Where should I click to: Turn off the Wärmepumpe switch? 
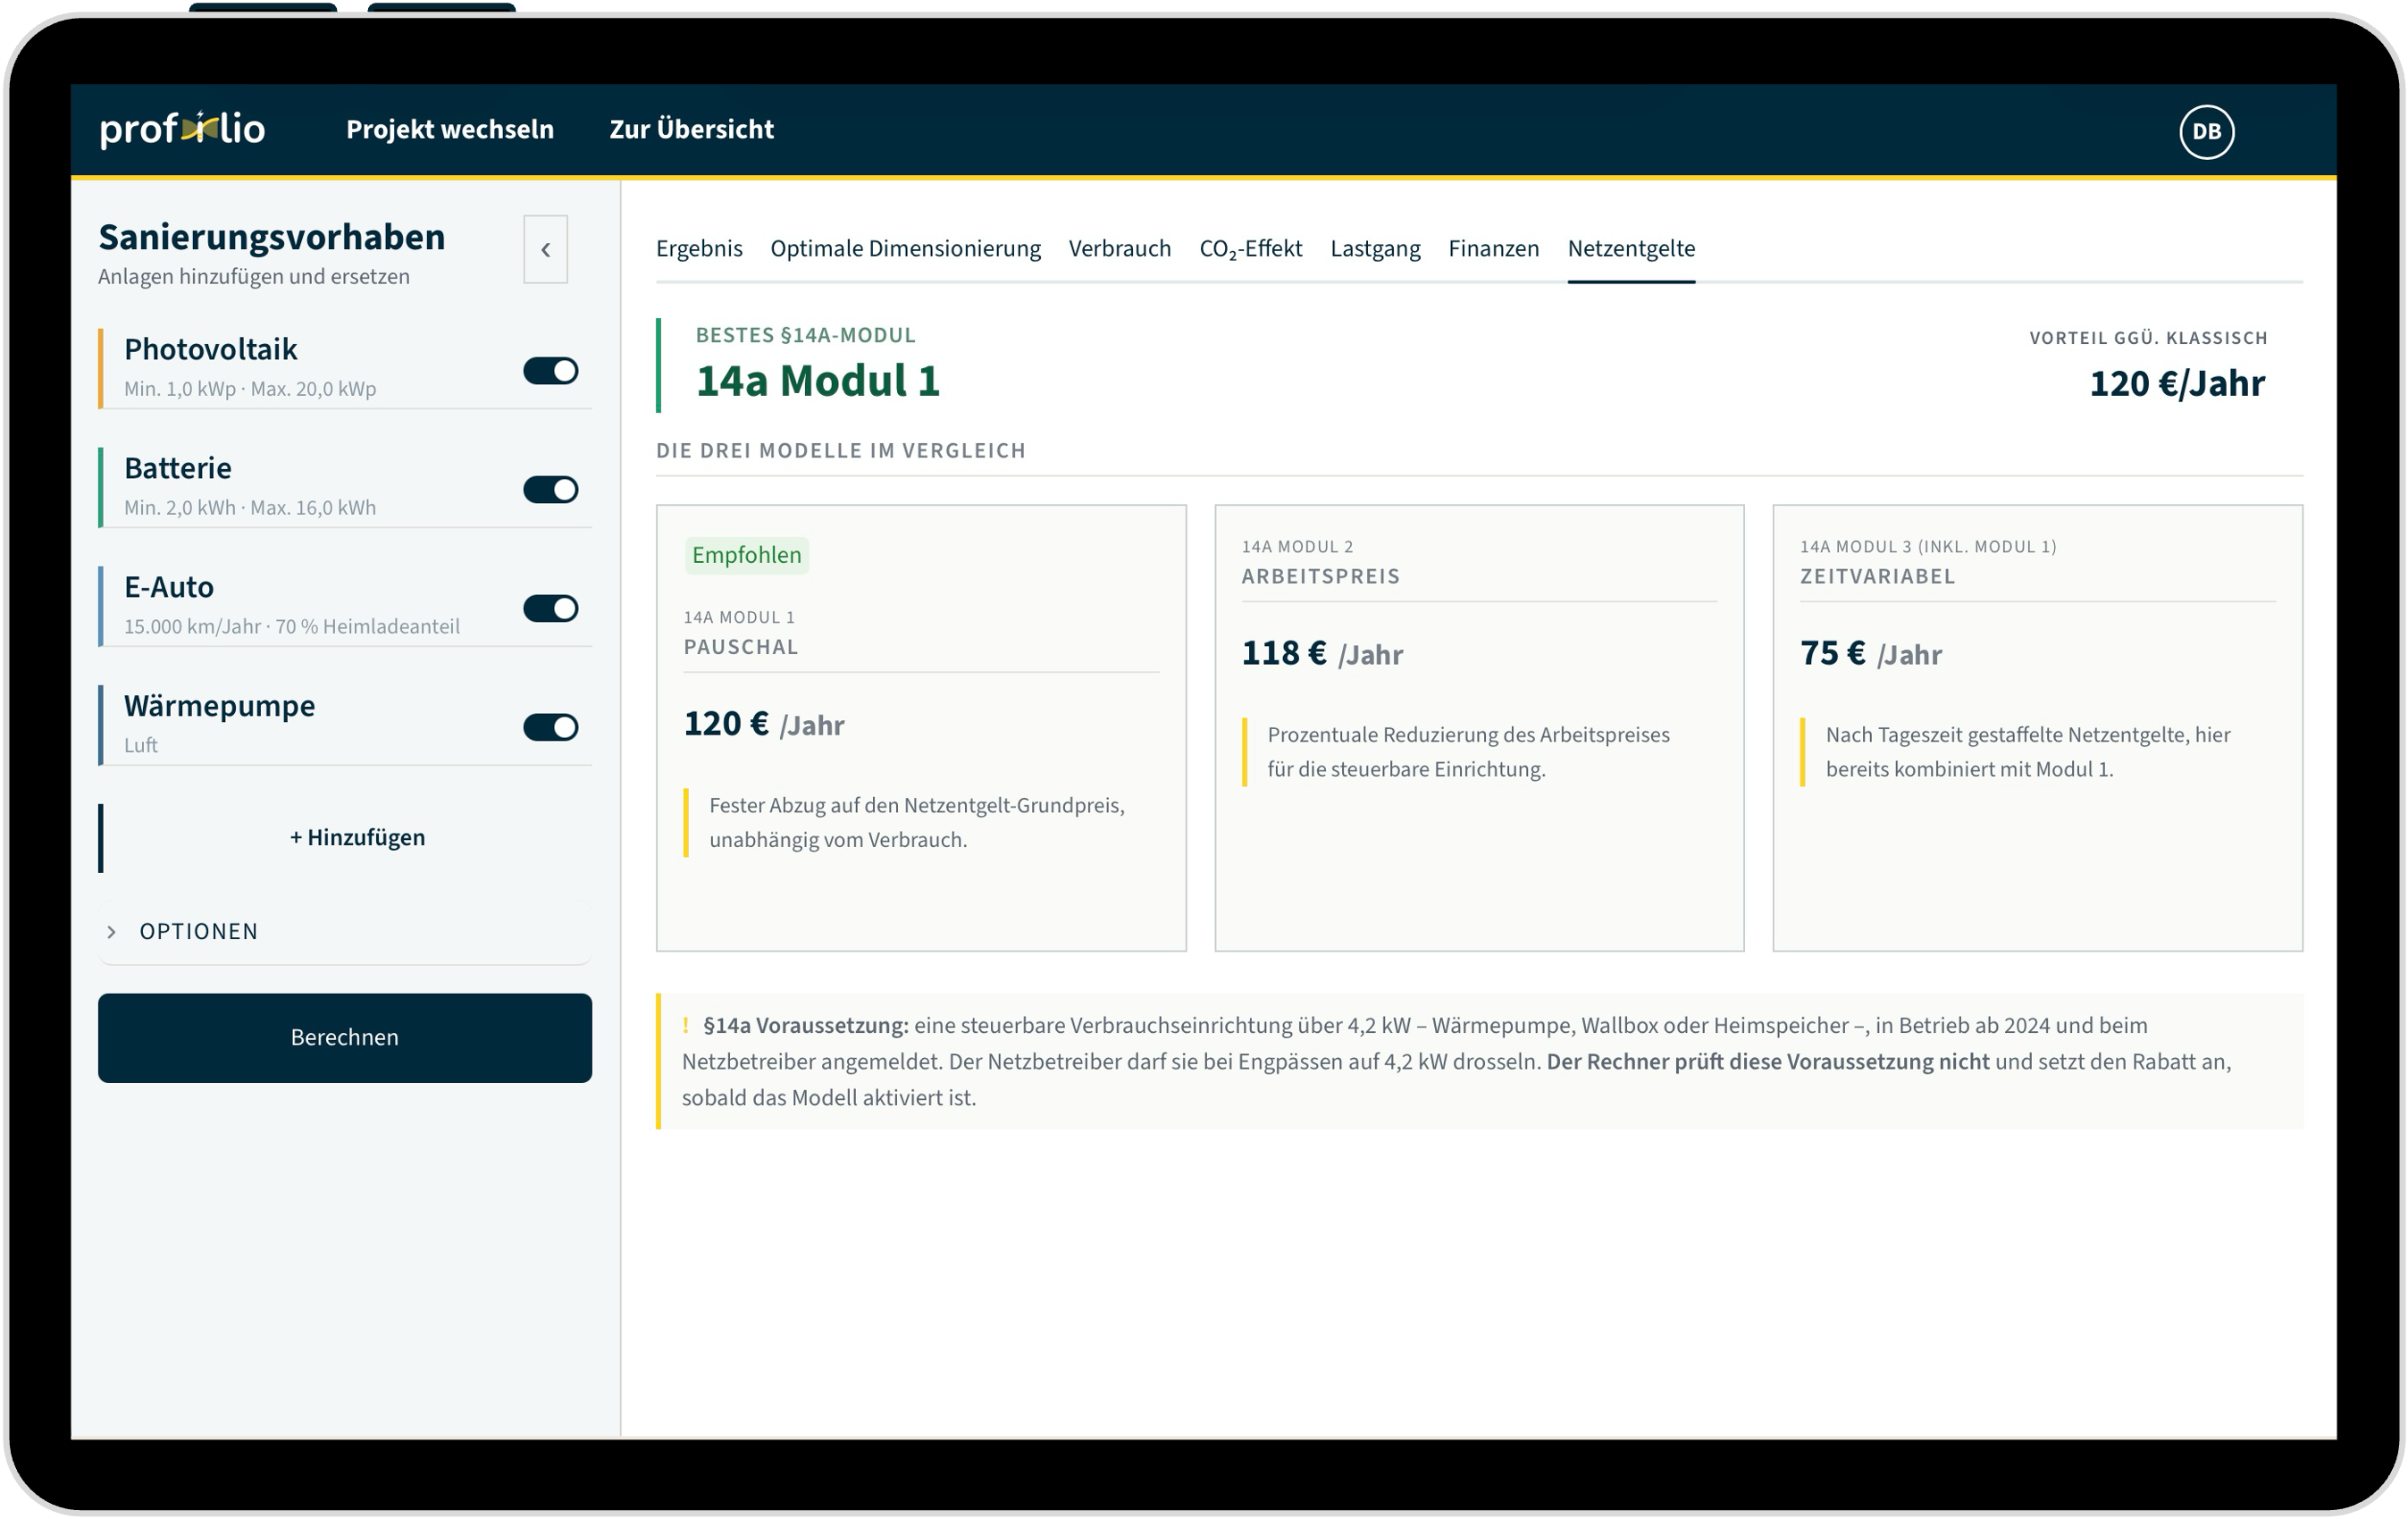pos(550,727)
